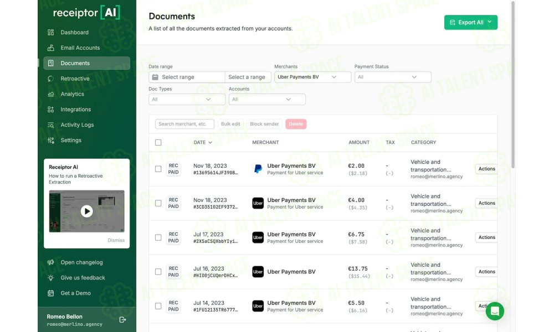The image size is (554, 332).
Task: Select the Jul 17, 2023 row checkbox
Action: [158, 237]
